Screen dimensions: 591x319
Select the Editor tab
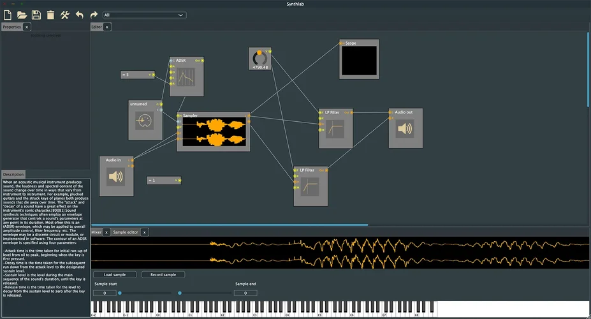[96, 27]
